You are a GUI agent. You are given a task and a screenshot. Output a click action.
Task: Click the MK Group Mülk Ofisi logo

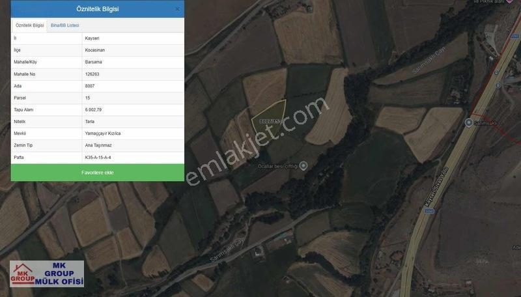point(46,274)
